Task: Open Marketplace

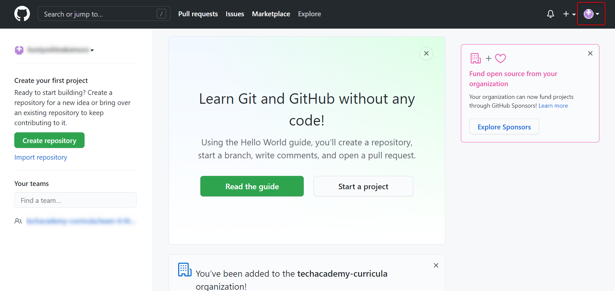Action: [x=271, y=14]
